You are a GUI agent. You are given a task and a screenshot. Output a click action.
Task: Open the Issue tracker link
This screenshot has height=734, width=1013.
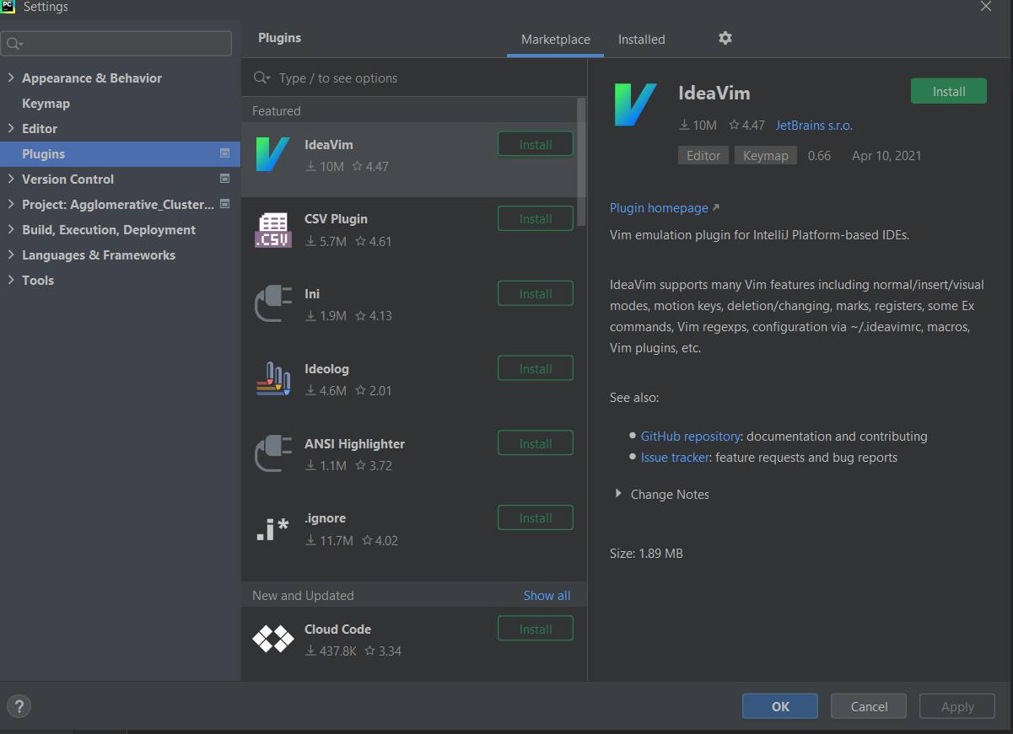coord(675,457)
